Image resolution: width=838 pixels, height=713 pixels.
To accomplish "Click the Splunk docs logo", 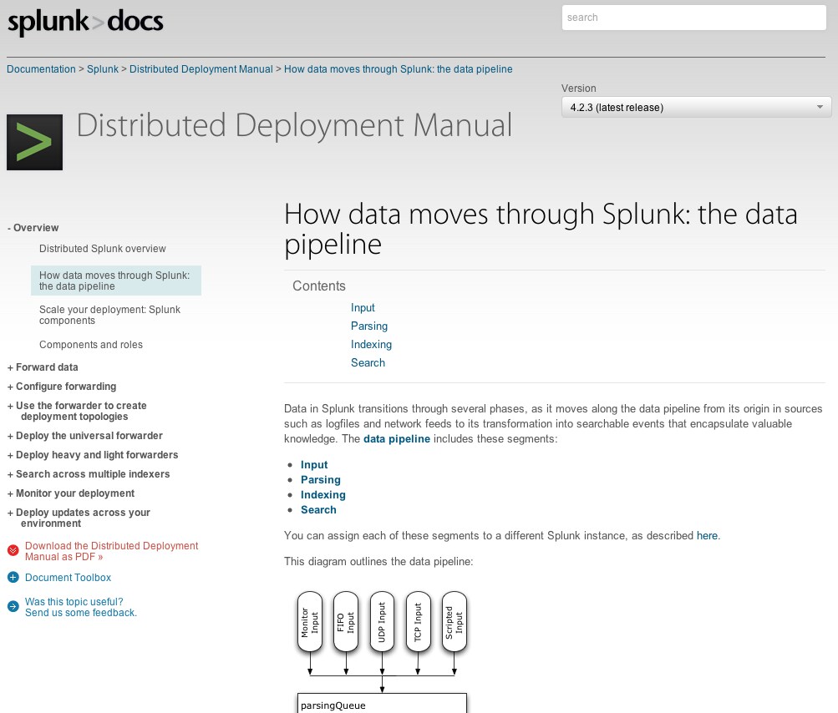I will tap(85, 23).
